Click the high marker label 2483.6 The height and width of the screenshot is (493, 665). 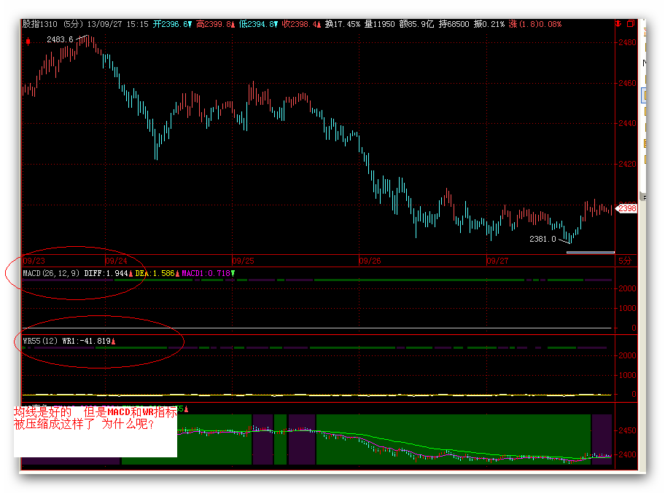(x=60, y=39)
